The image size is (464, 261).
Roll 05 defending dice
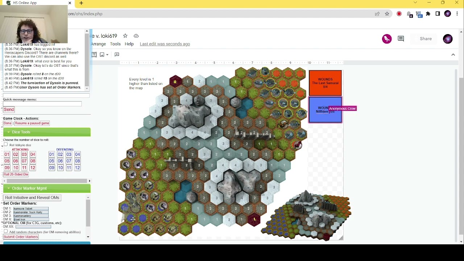(x=51, y=161)
